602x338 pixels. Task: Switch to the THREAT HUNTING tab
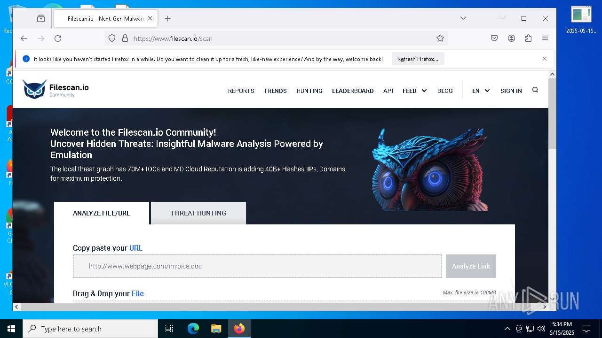click(198, 213)
